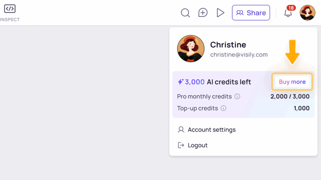Click the 2,000 / 3,000 credits value

point(290,97)
